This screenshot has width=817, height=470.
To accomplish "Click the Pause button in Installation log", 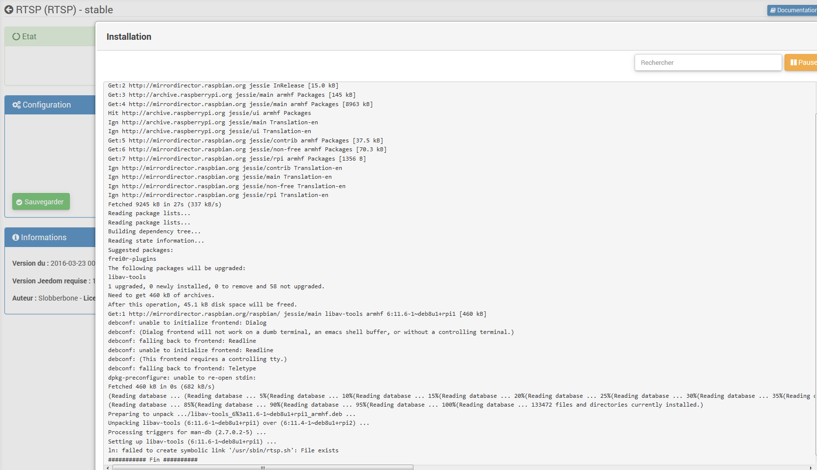I will point(801,62).
